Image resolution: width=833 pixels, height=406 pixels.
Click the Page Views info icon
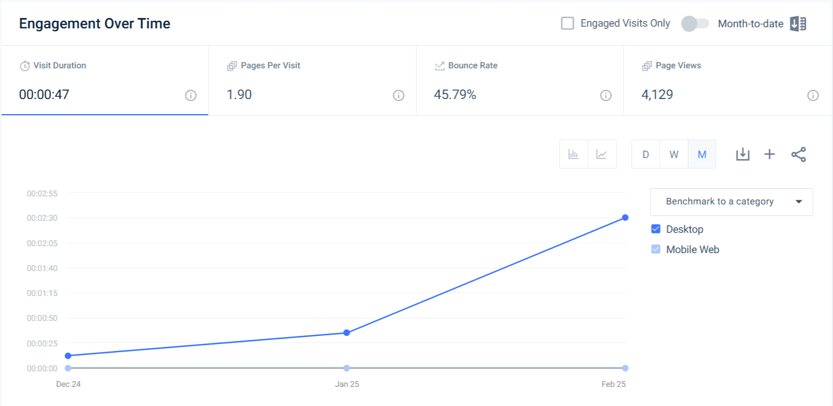point(813,96)
